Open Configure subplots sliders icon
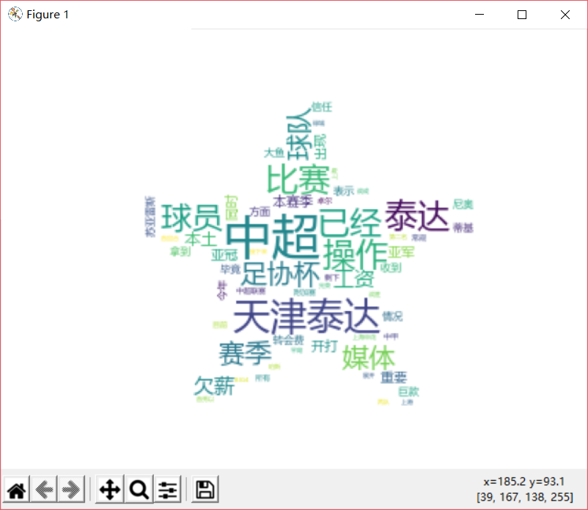588x510 pixels. point(168,489)
